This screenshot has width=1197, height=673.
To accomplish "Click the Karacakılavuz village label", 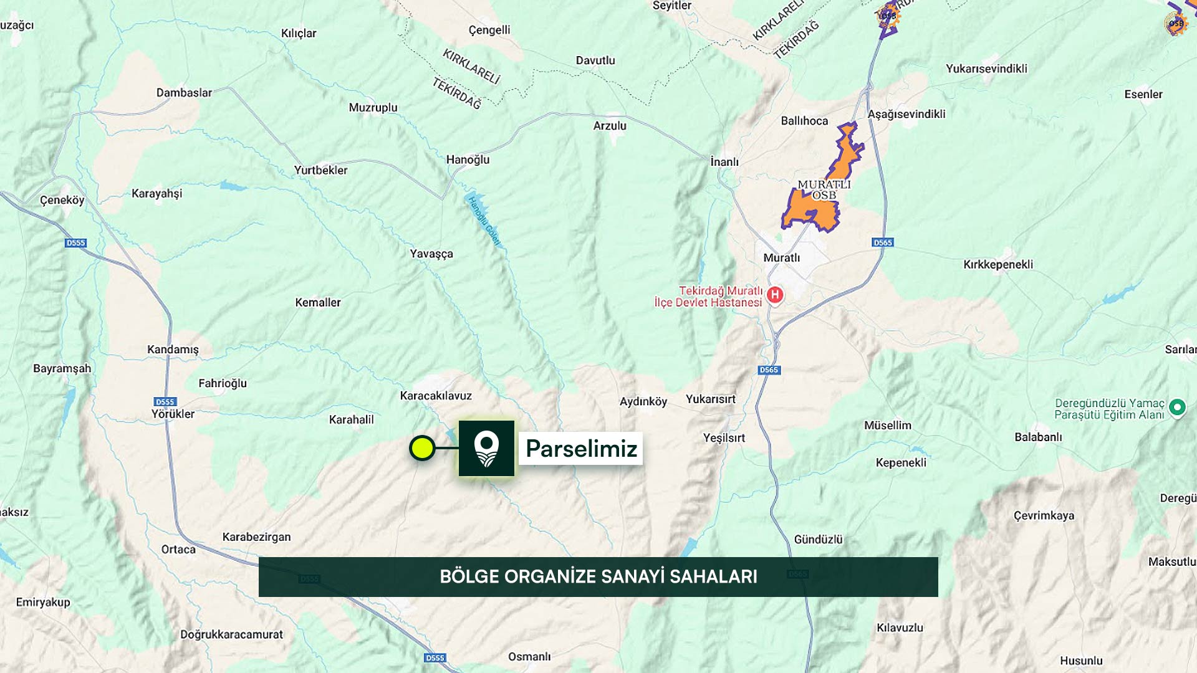I will (x=436, y=396).
